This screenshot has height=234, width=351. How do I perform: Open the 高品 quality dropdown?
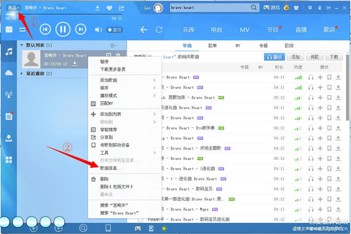pyautogui.click(x=14, y=8)
